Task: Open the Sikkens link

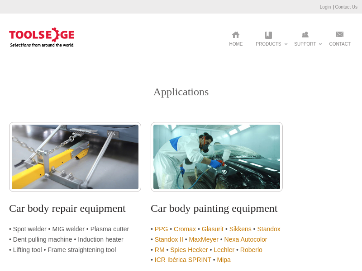Action: [240, 229]
